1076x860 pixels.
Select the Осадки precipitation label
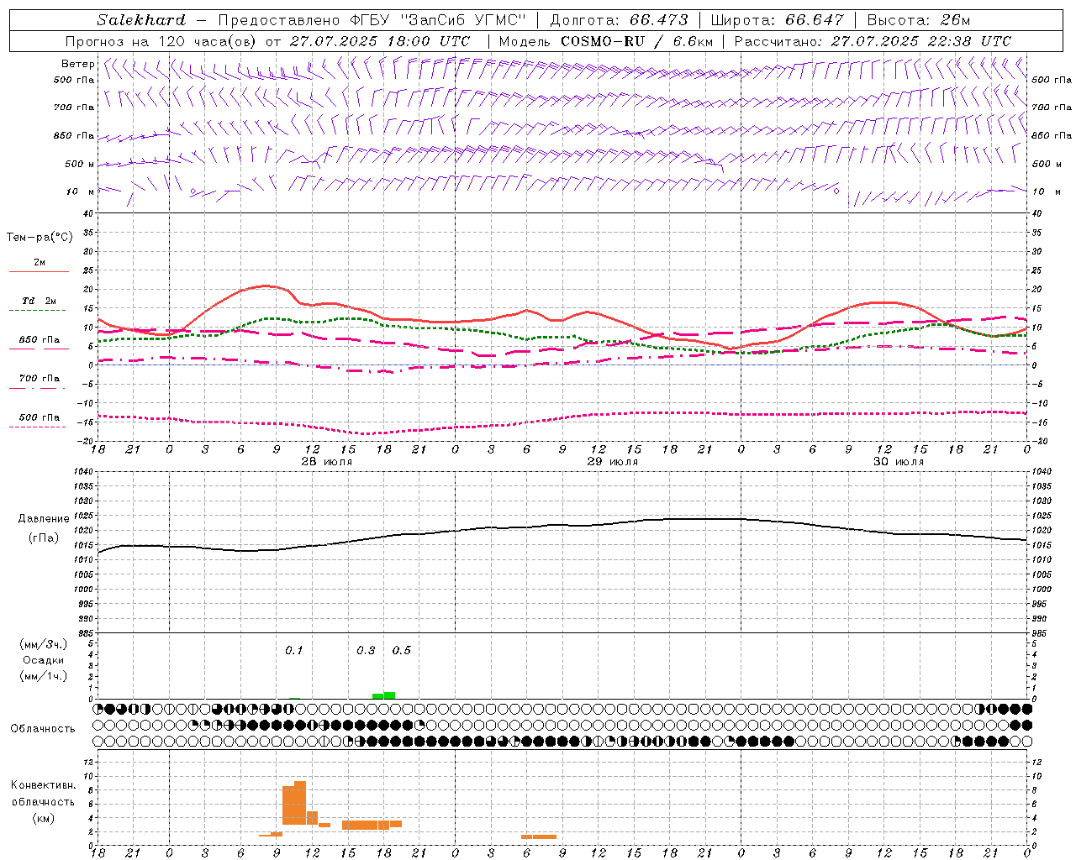(x=44, y=660)
